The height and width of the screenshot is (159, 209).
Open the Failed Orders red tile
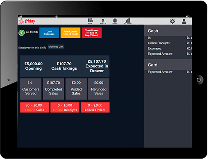(x=95, y=108)
